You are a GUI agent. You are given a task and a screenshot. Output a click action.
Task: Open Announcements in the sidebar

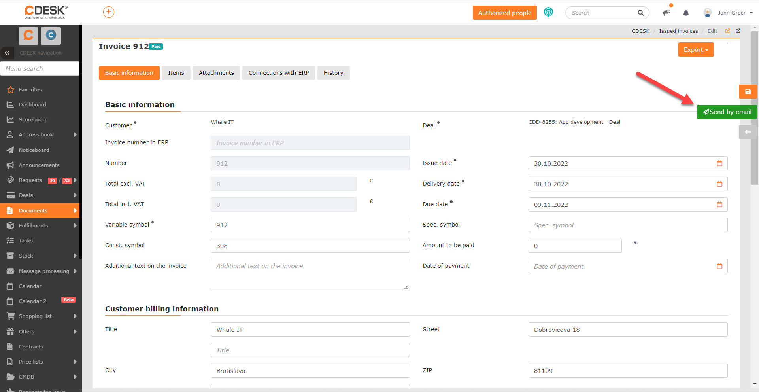pyautogui.click(x=40, y=165)
